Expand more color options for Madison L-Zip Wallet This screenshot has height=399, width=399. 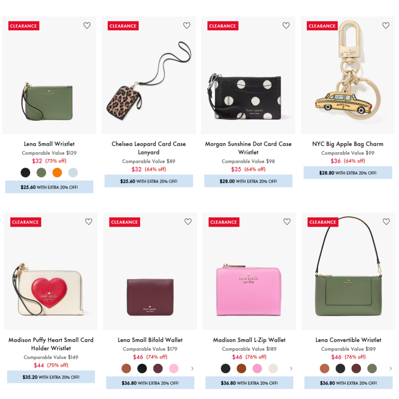(291, 368)
